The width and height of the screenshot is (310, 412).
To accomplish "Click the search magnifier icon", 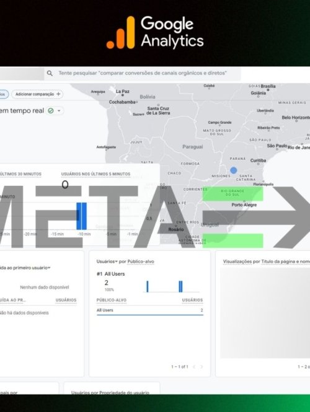I will [x=50, y=73].
